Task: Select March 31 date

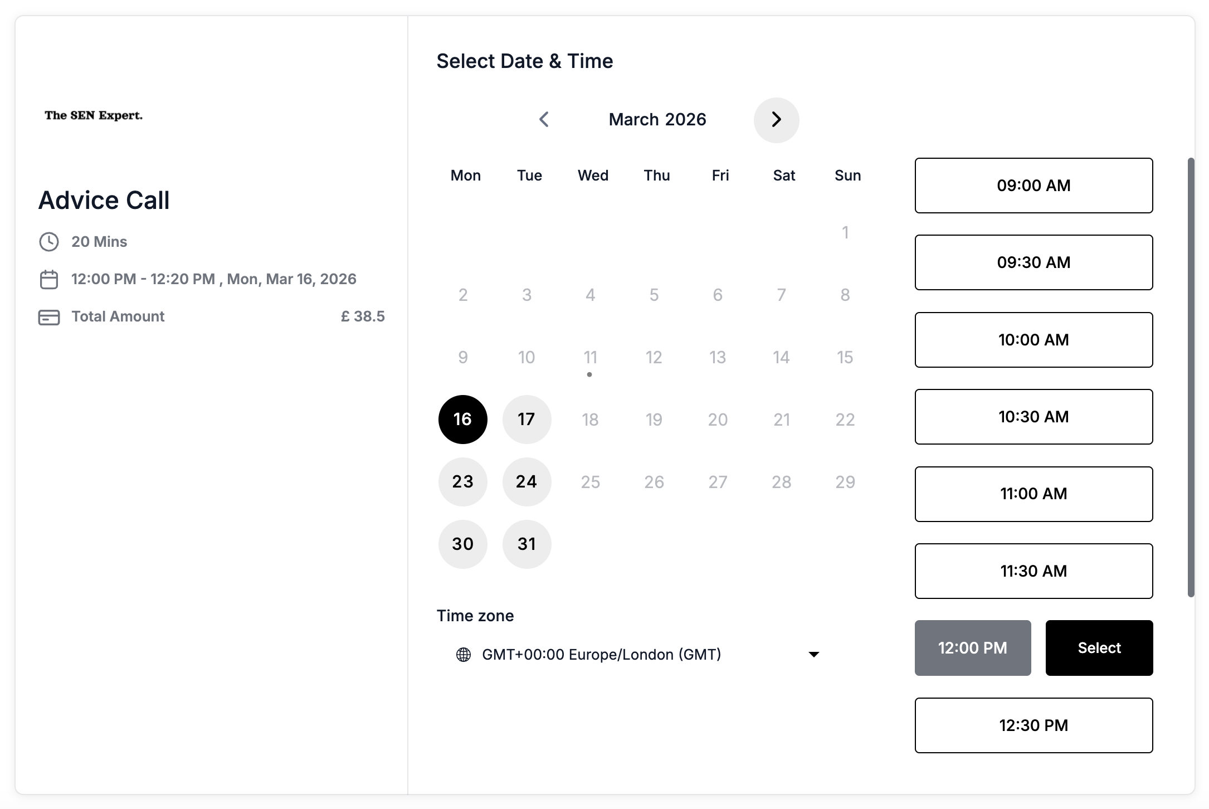Action: coord(526,544)
